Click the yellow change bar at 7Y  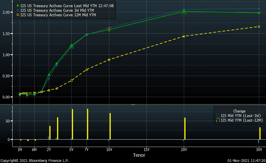point(88,124)
